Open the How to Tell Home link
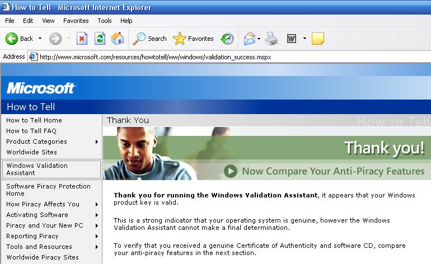The height and width of the screenshot is (264, 431). click(34, 120)
